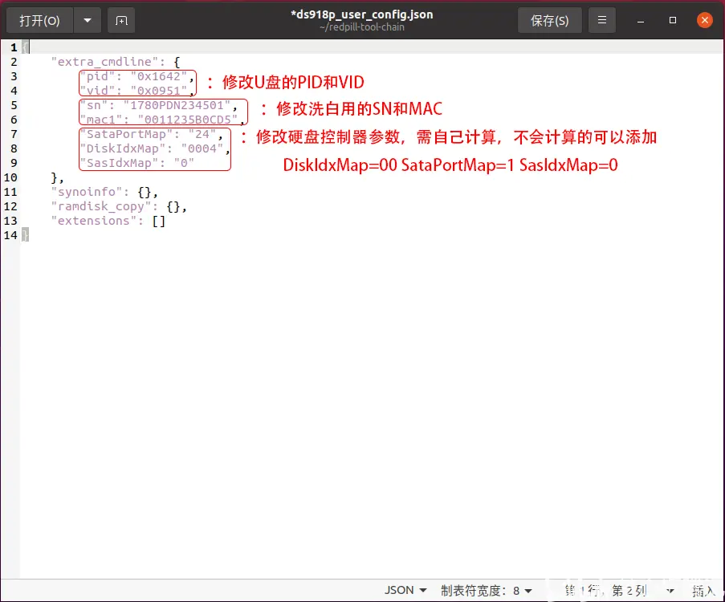The height and width of the screenshot is (602, 725).
Task: Open a new document tab in gedit
Action: point(120,19)
